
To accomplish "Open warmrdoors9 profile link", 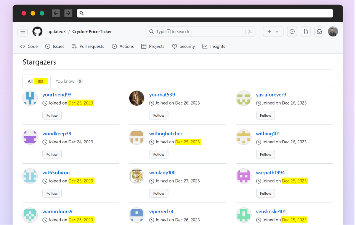I will click(58, 211).
